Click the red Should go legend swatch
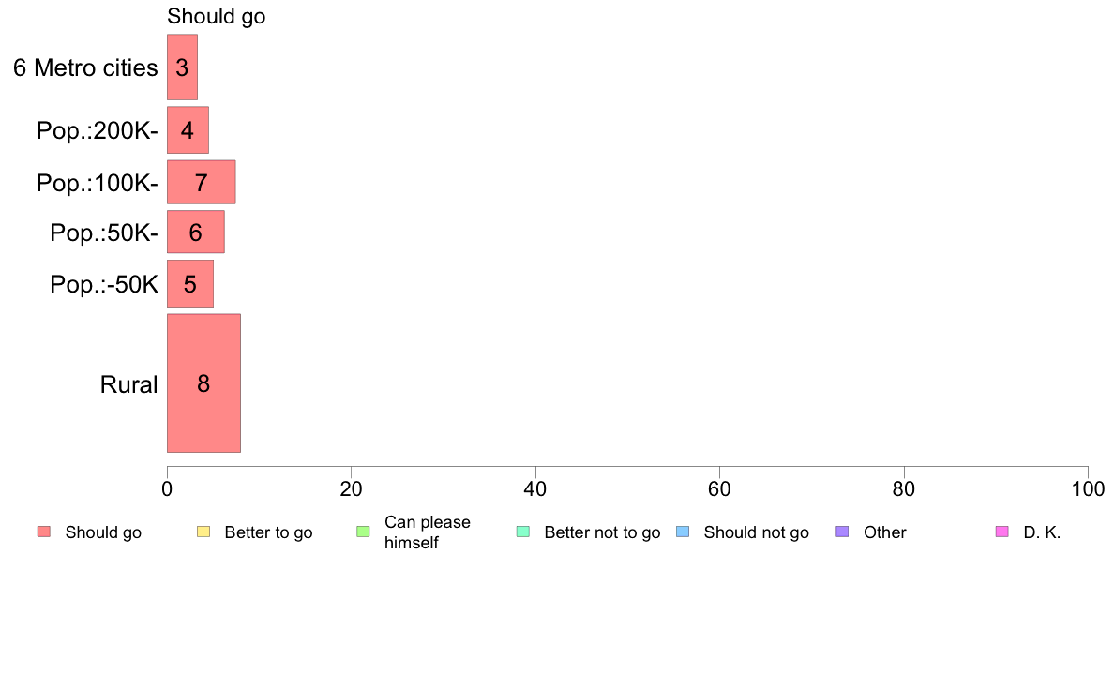 click(44, 532)
